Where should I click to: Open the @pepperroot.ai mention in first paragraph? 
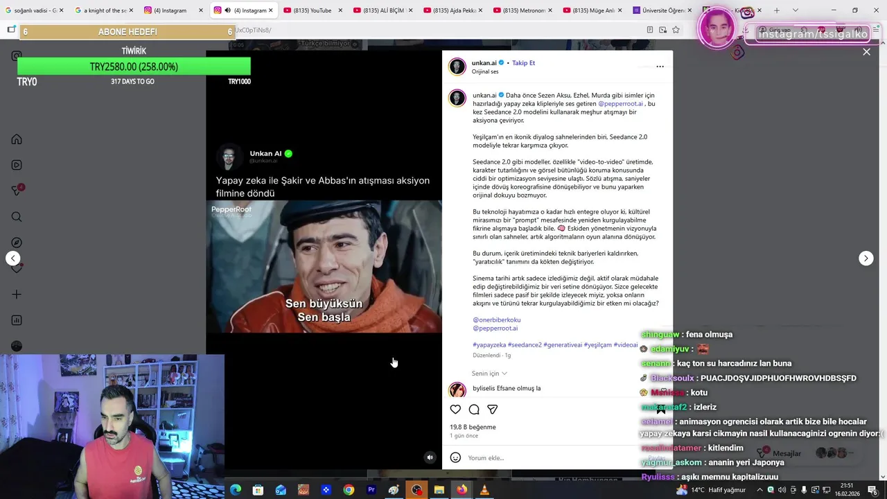pos(620,104)
